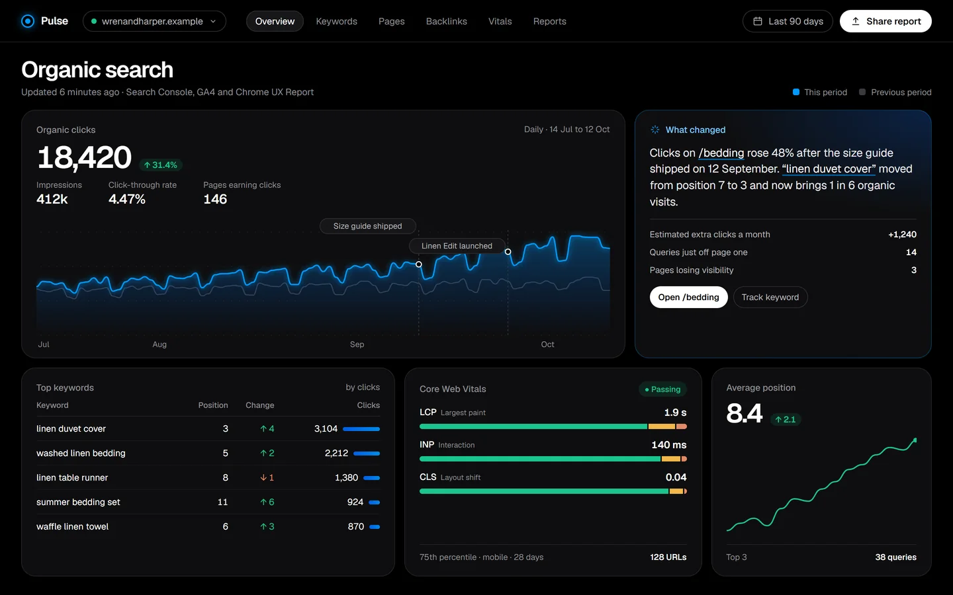Click the 412k Impressions value

click(52, 200)
